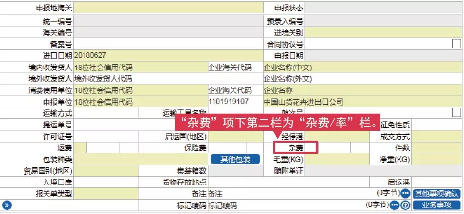Focus the 标记唛码 text field
Image resolution: width=464 pixels, height=214 pixels.
coord(287,205)
